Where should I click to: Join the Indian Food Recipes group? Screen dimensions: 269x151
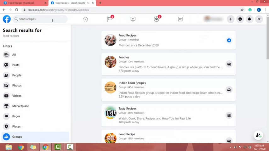[x=229, y=90]
